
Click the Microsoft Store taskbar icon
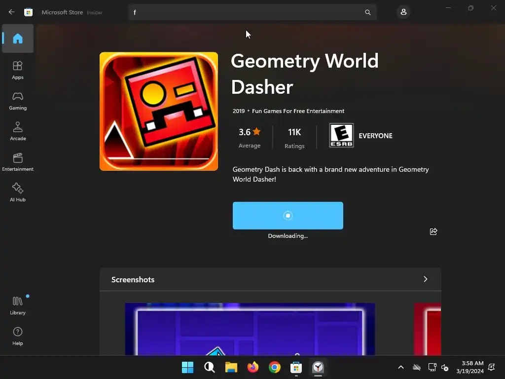click(x=296, y=367)
